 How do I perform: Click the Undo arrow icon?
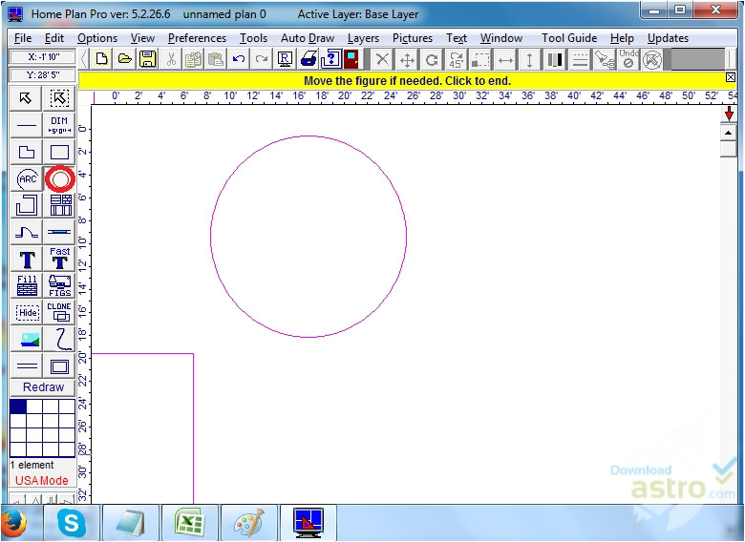[239, 59]
